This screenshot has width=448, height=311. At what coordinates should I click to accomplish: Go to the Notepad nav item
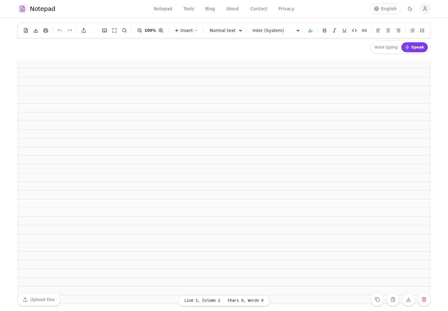click(x=163, y=9)
